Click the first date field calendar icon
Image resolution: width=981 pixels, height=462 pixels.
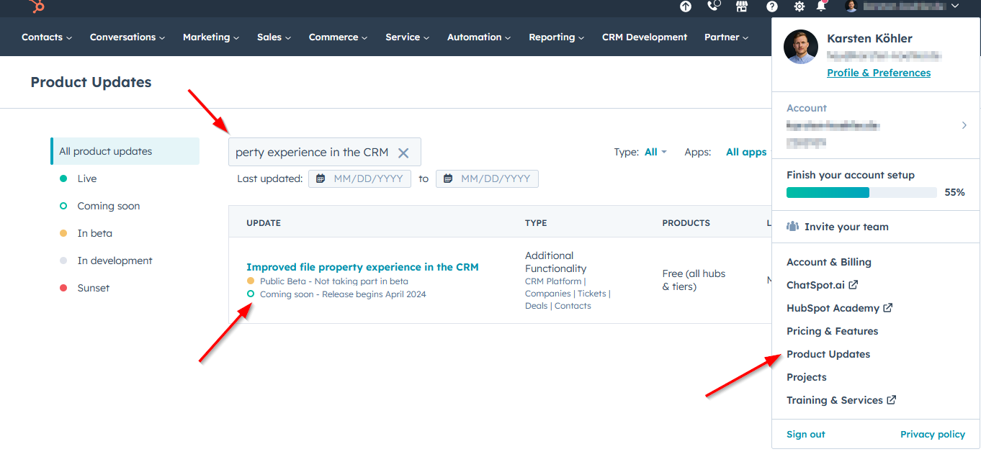point(321,178)
